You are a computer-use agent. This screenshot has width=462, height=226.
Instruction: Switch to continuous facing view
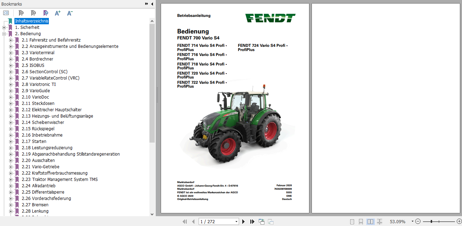[x=379, y=221]
